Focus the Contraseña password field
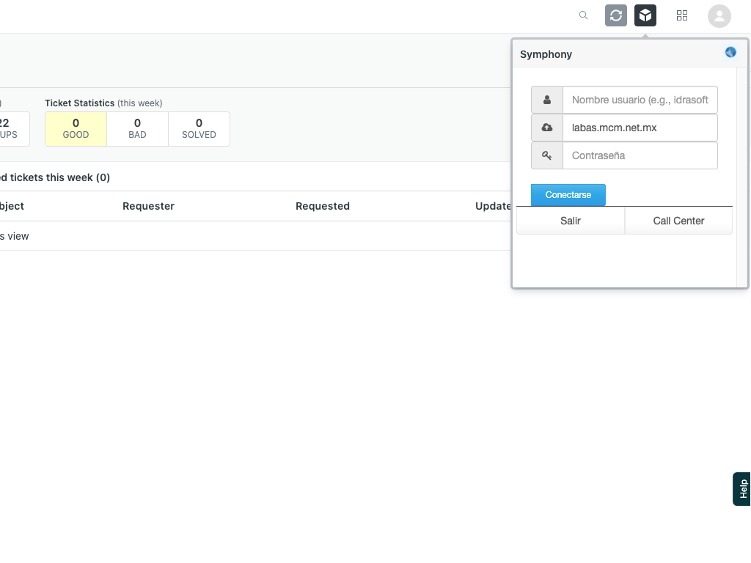 coord(640,155)
